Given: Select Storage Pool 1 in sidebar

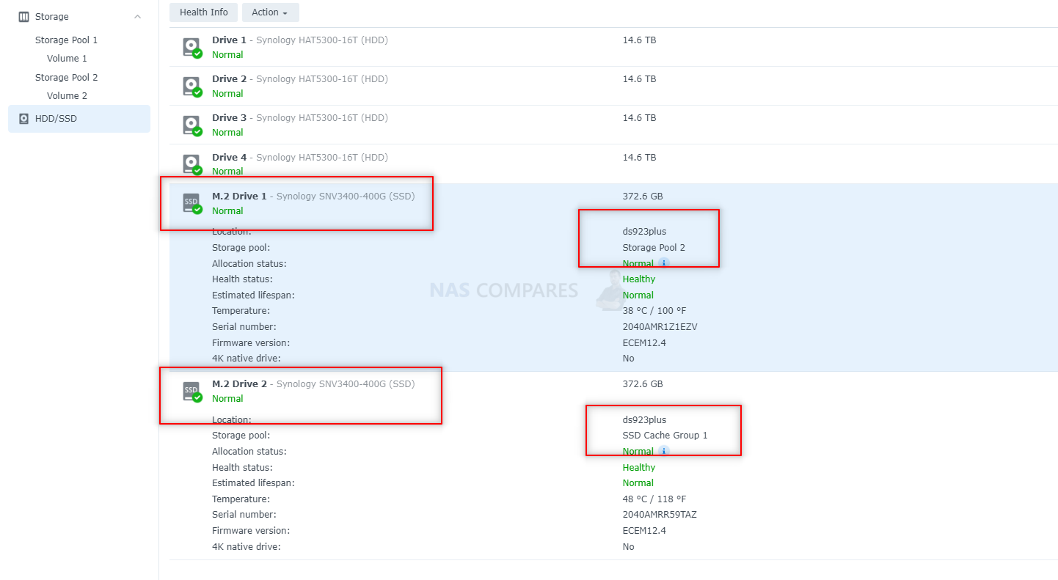Looking at the screenshot, I should click(x=66, y=40).
